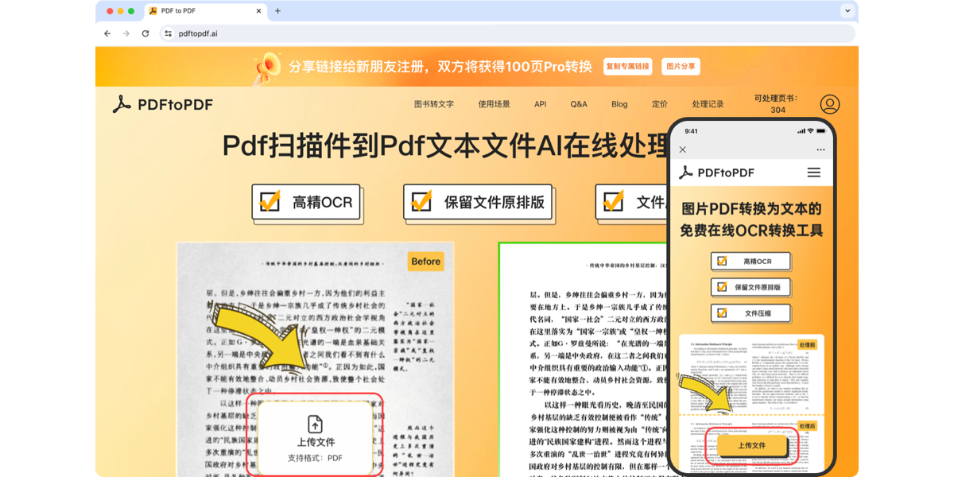Click mobile headline 图片PDF转换为文本的
This screenshot has height=477, width=954.
[751, 209]
